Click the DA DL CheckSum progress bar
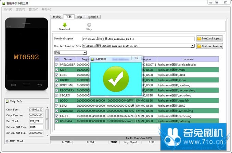Viewport: 232px width, 153px height. point(105,138)
